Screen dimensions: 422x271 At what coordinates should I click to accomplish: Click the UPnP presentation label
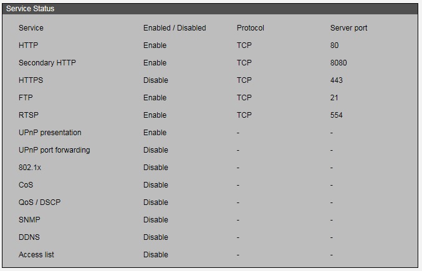[x=50, y=133]
